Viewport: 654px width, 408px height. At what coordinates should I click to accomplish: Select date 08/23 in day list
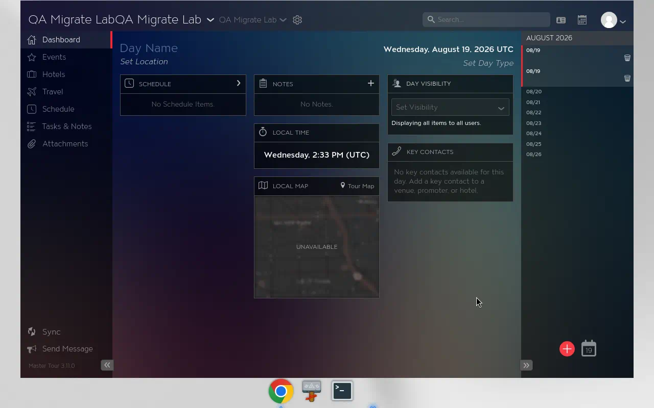(x=534, y=123)
